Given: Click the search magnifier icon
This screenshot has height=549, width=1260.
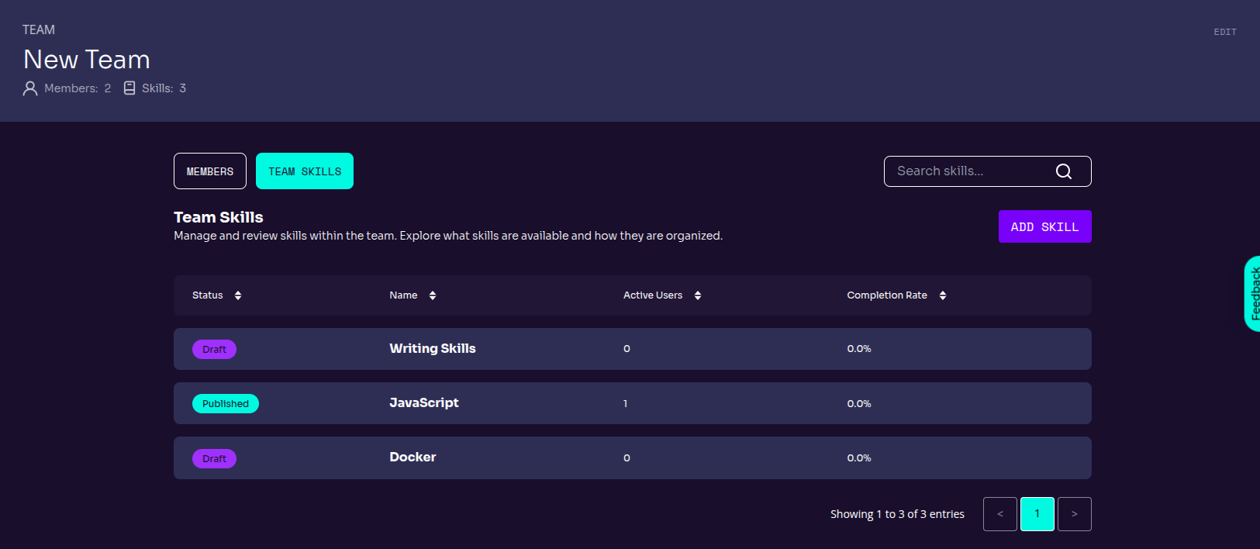Looking at the screenshot, I should [1063, 171].
